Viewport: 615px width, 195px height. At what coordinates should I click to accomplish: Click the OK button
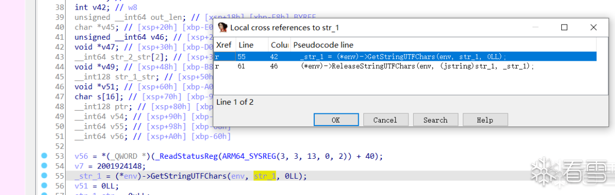(336, 120)
